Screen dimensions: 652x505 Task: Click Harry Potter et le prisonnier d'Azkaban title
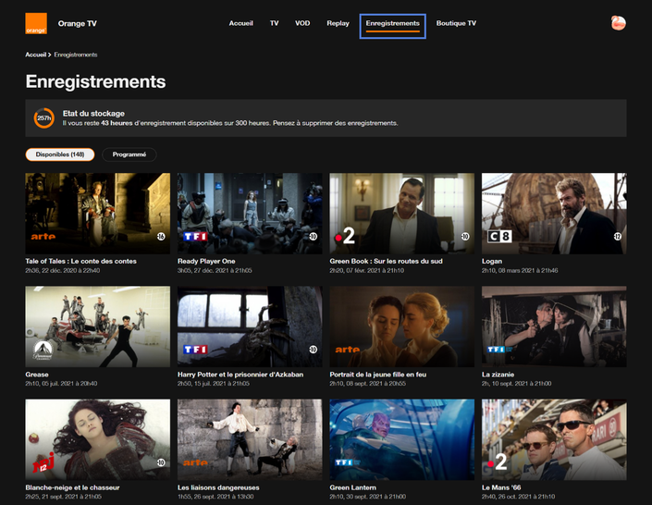pyautogui.click(x=240, y=375)
